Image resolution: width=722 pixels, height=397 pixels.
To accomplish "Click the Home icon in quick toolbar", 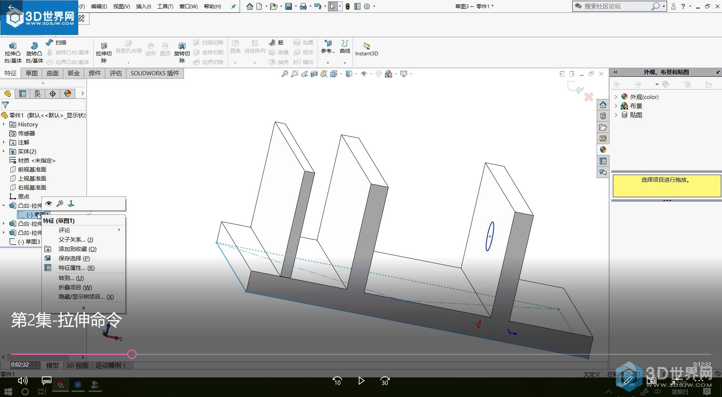I will click(250, 6).
